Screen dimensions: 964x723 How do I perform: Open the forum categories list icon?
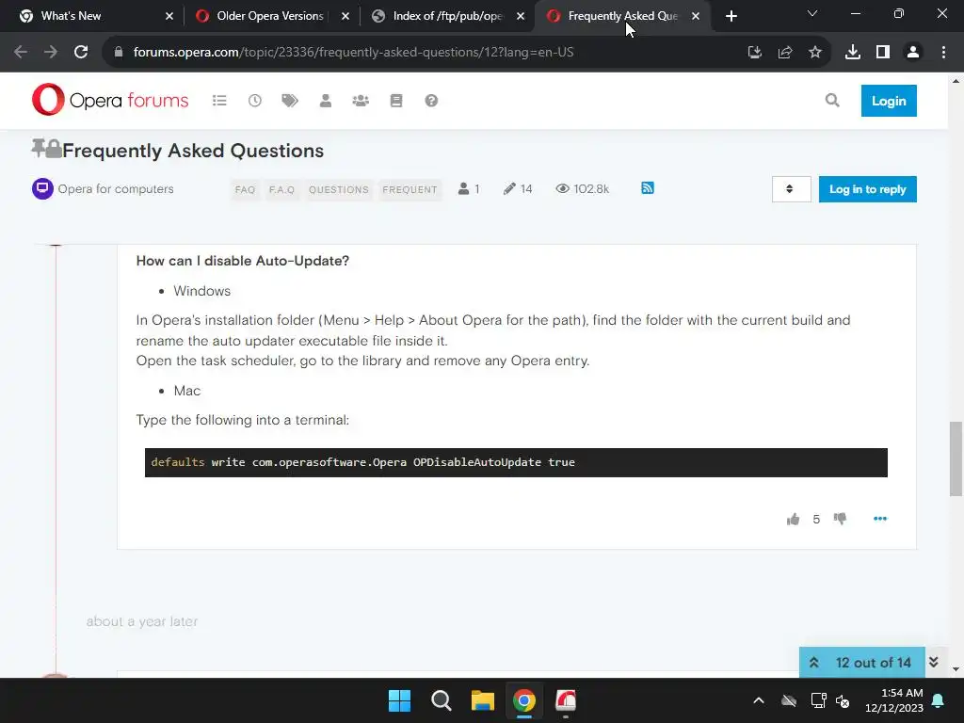[x=219, y=100]
